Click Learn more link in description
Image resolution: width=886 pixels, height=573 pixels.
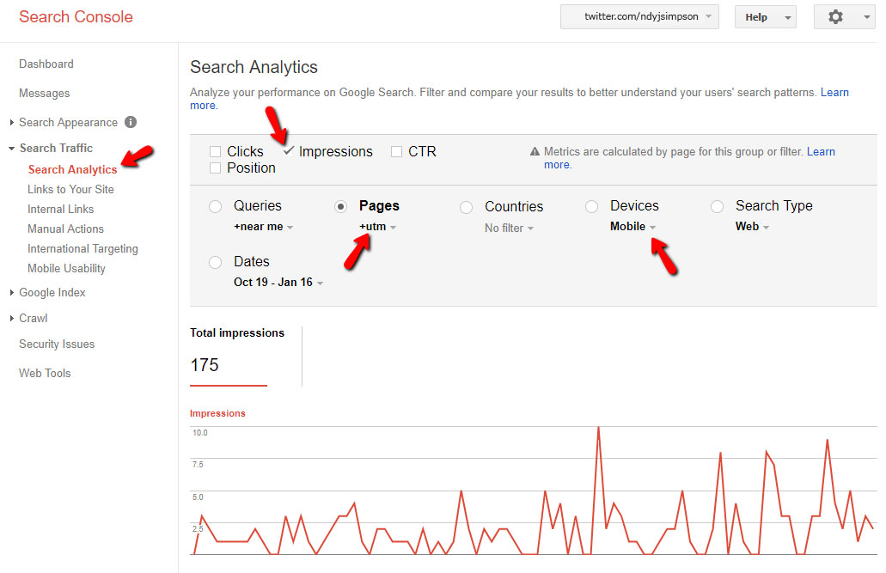[834, 92]
